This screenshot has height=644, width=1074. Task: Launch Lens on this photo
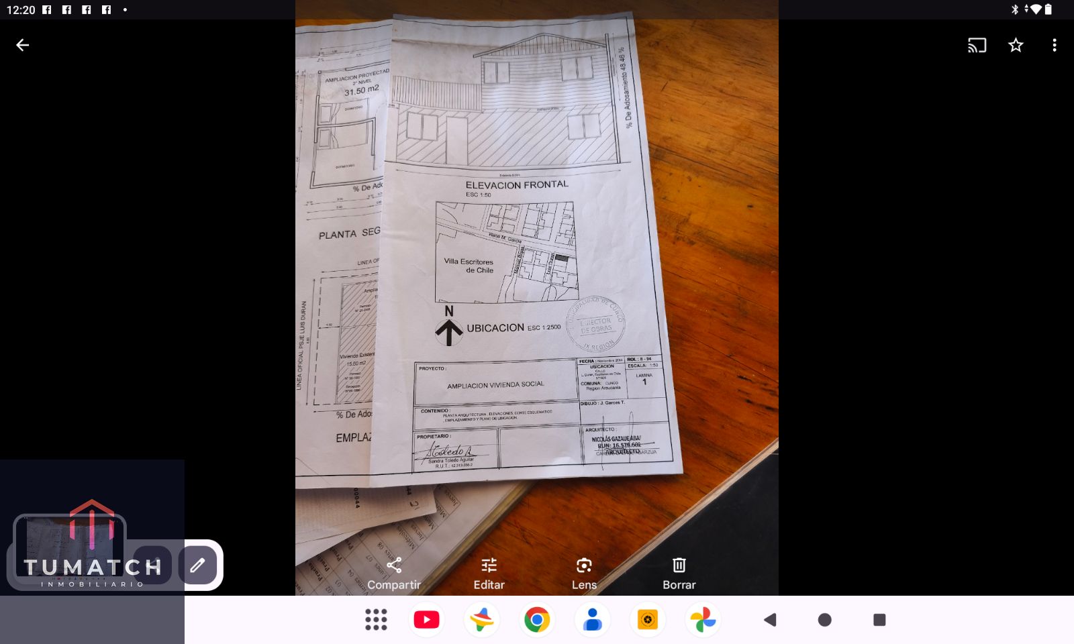[584, 574]
